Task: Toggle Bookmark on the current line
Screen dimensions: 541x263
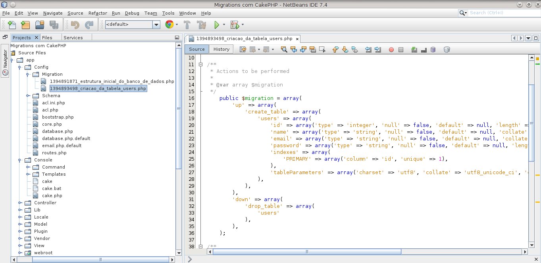Action: point(354,50)
